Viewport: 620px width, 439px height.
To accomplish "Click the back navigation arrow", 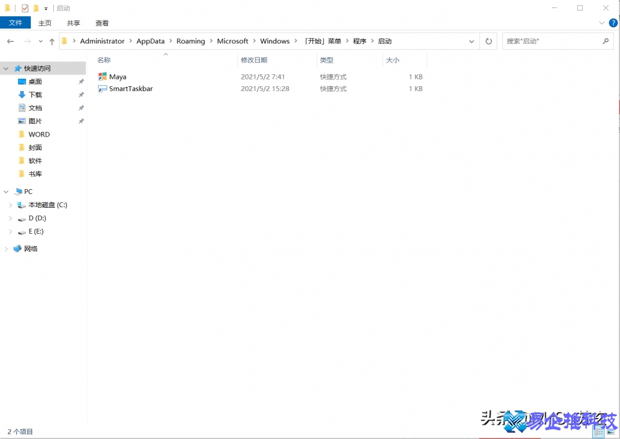I will click(11, 42).
